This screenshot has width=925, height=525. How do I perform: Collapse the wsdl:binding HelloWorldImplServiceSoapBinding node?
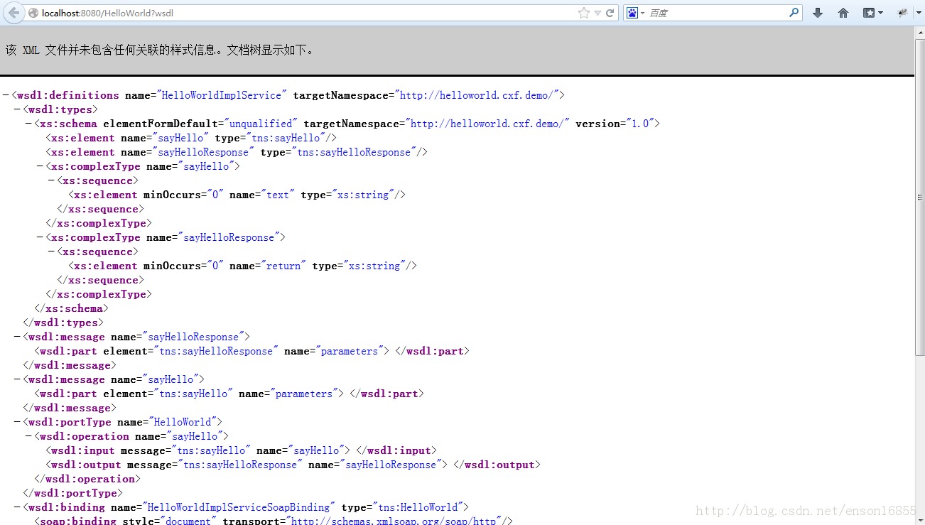[x=17, y=507]
